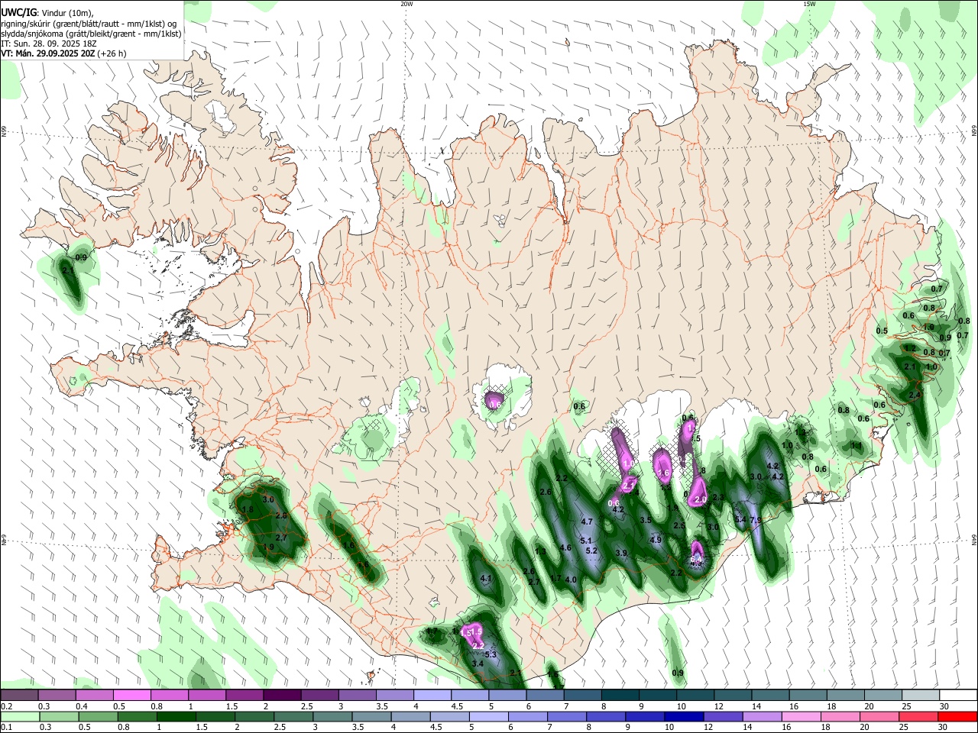Click the slydda/snjókoma legend description line
The image size is (978, 733).
pos(91,33)
